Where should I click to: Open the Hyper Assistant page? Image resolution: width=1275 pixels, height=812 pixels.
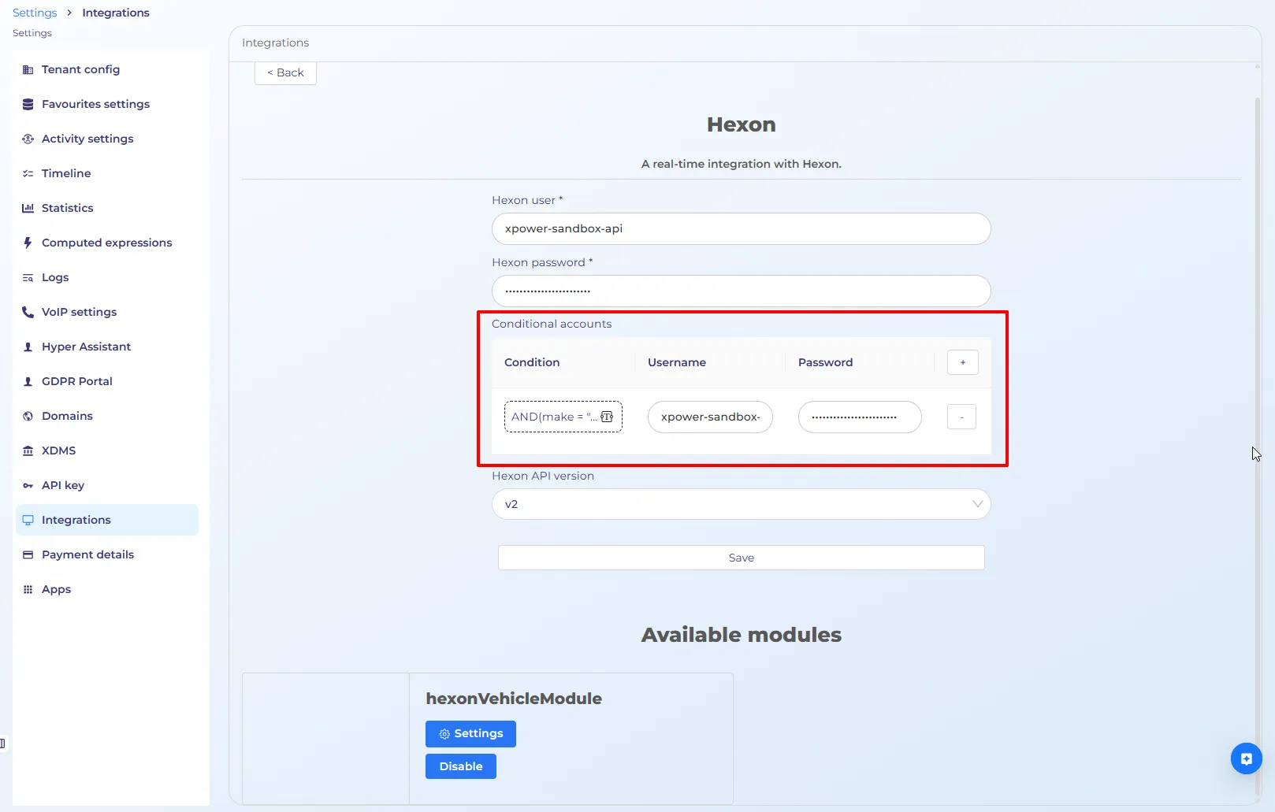[107, 347]
